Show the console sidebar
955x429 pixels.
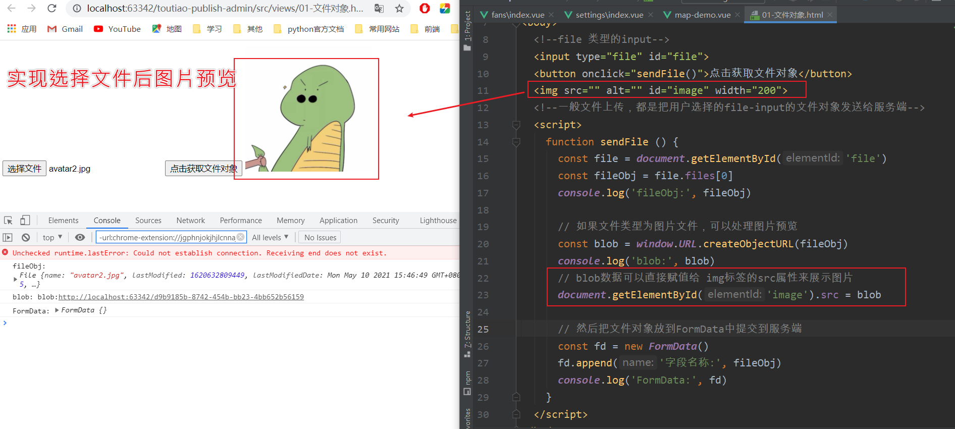click(8, 237)
